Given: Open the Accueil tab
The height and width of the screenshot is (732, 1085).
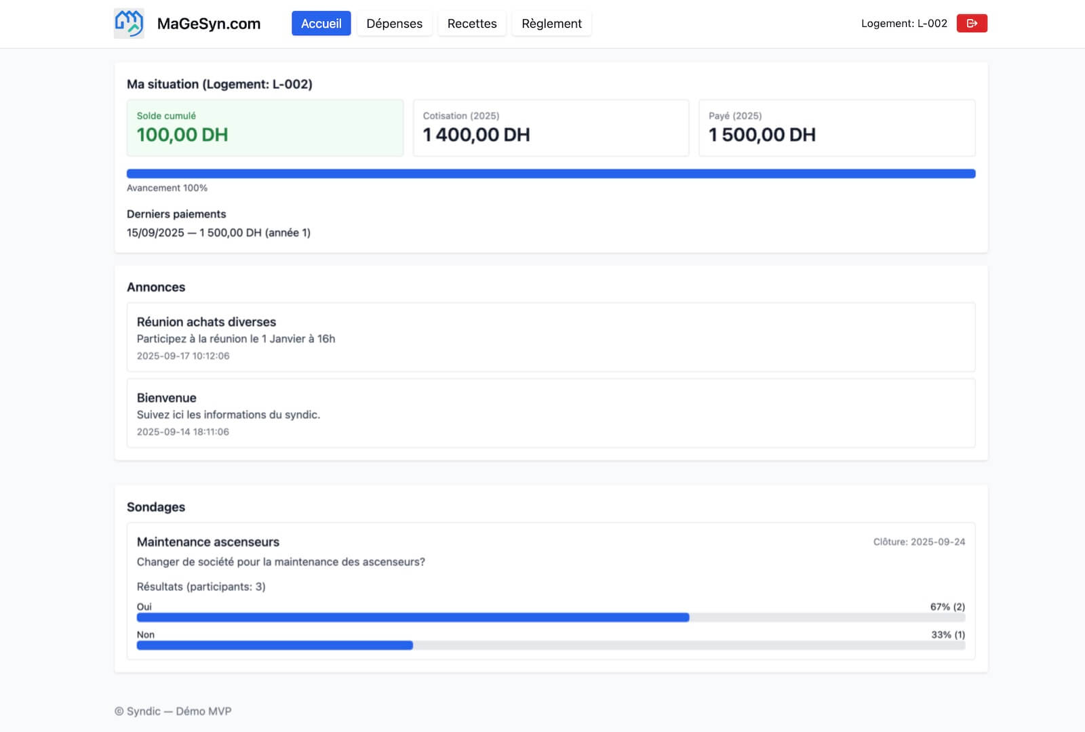Looking at the screenshot, I should tap(321, 23).
